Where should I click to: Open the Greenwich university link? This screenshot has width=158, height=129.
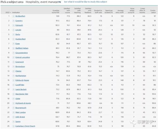(x=20, y=62)
